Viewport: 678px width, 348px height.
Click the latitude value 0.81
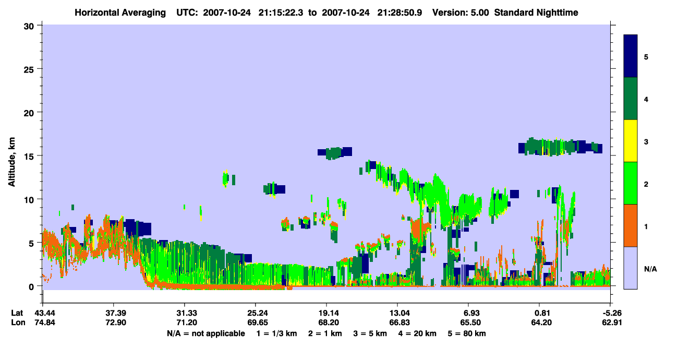[x=543, y=313]
